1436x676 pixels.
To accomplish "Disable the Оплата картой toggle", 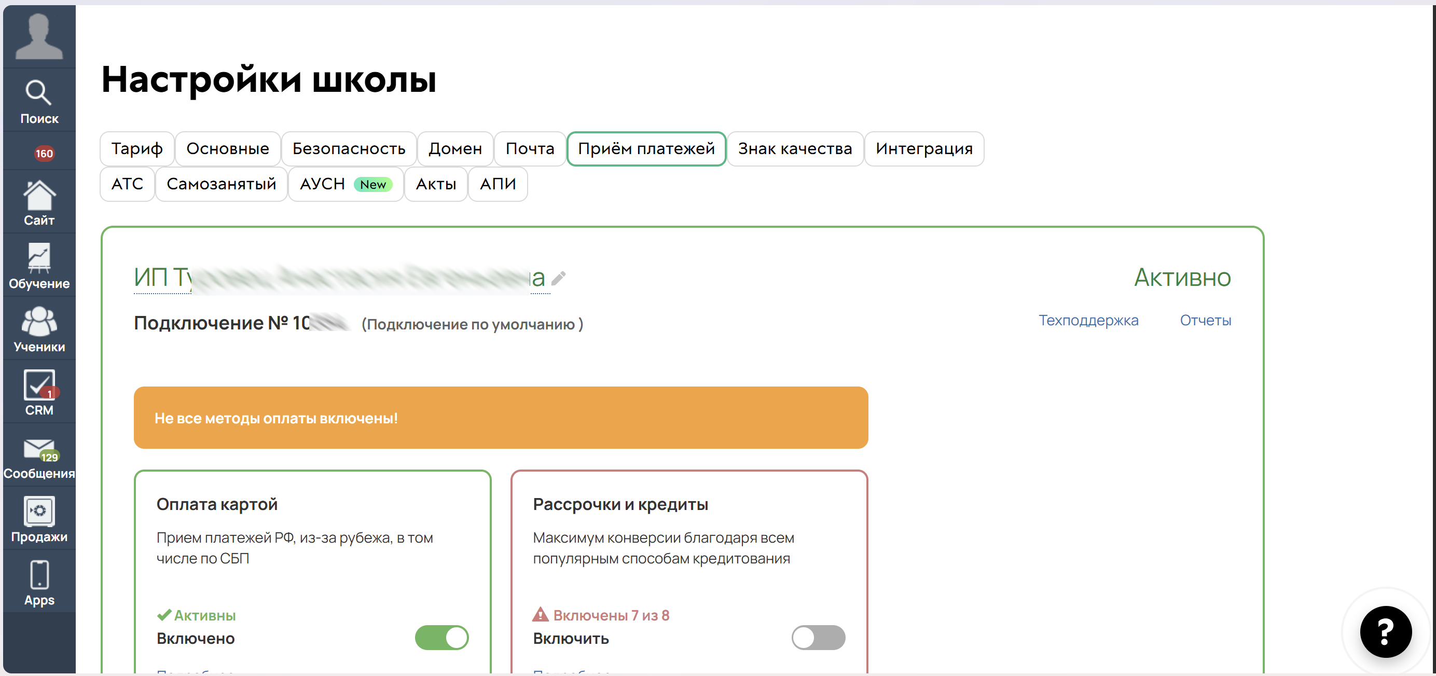I will 441,638.
